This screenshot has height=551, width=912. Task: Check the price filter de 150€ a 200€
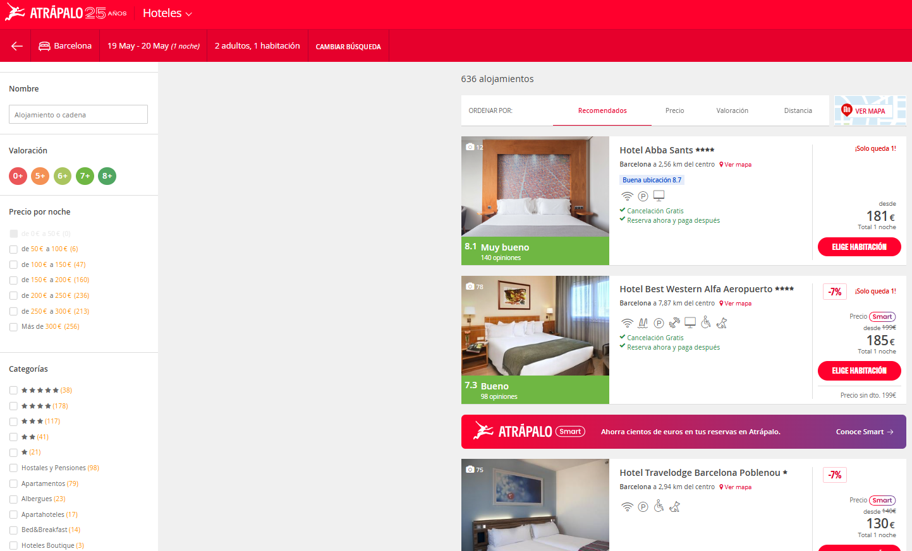tap(13, 280)
